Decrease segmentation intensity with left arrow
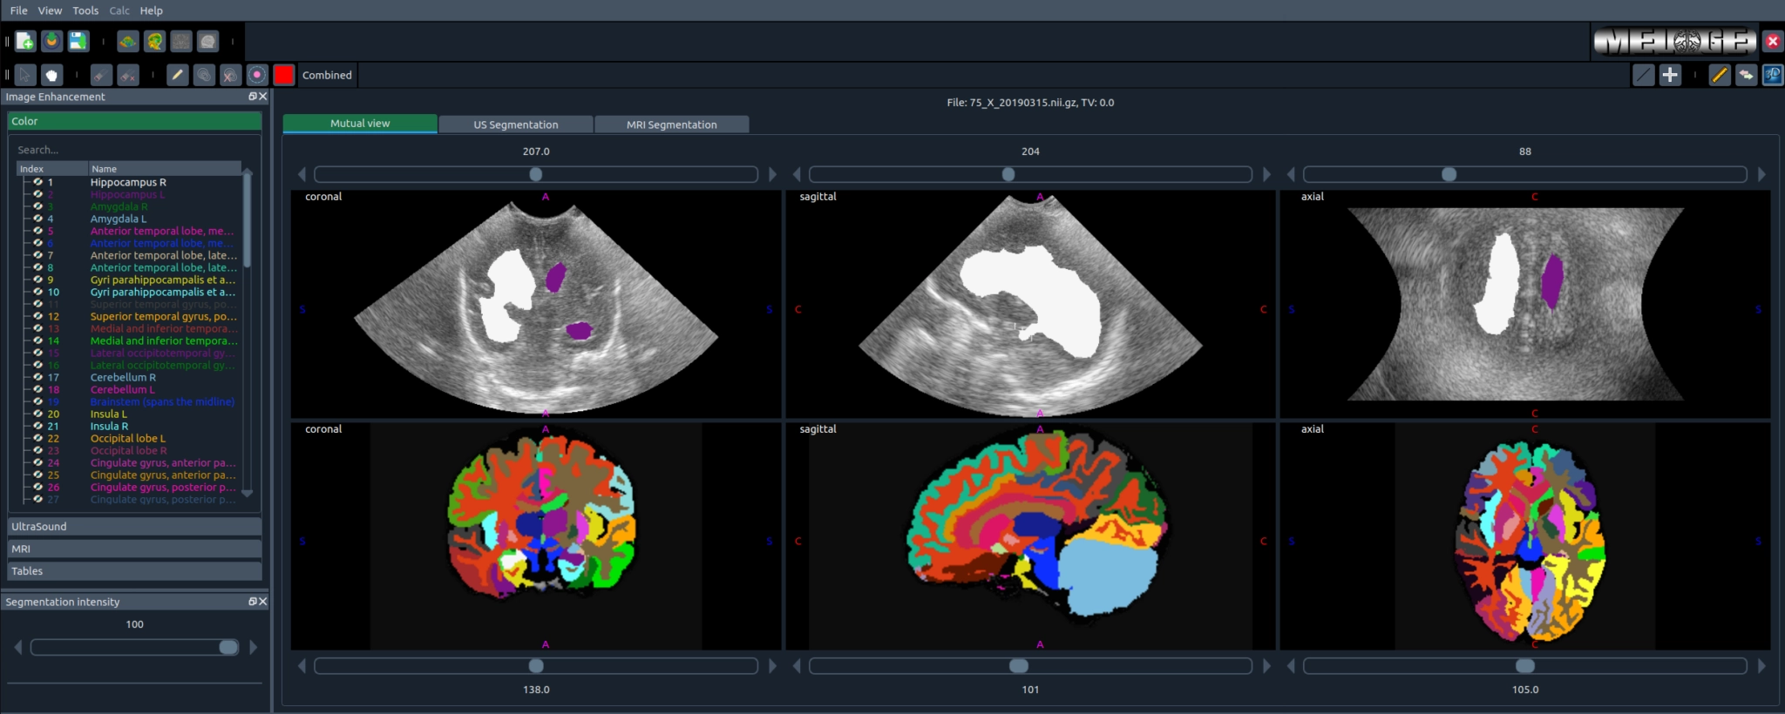Image resolution: width=1785 pixels, height=714 pixels. 18,647
